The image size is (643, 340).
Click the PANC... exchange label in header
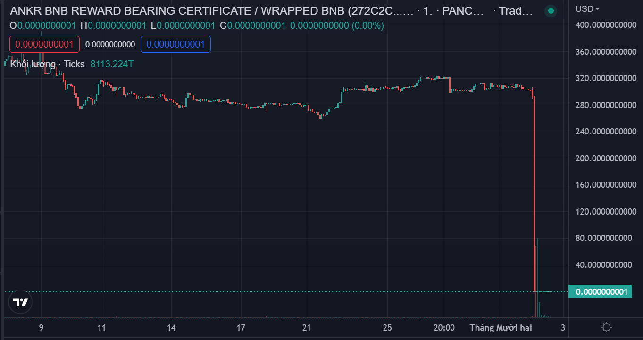pyautogui.click(x=462, y=11)
